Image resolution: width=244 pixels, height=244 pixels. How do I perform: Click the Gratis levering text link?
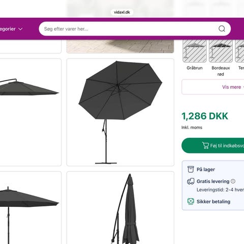coord(213,181)
